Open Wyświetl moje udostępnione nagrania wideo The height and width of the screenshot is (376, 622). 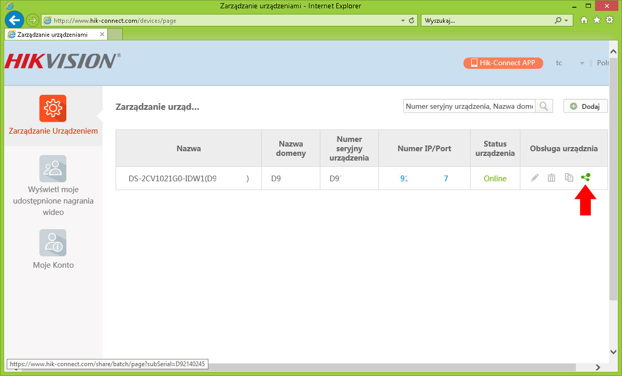pyautogui.click(x=53, y=168)
